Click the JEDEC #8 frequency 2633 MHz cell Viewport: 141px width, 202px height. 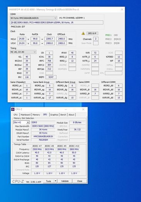[49, 149]
